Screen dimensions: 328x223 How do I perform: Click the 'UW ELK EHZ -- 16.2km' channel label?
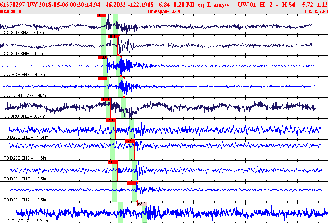click(26, 221)
